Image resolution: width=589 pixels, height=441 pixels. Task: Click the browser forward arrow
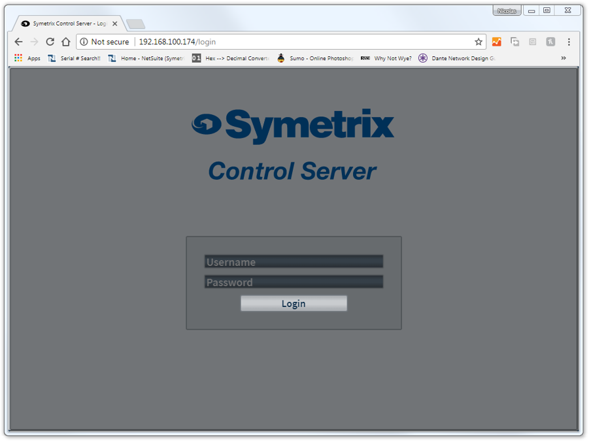(34, 42)
